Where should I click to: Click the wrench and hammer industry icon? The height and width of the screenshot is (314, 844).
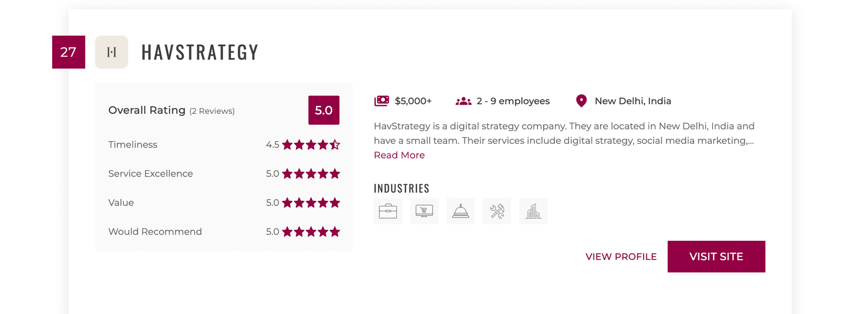click(497, 211)
